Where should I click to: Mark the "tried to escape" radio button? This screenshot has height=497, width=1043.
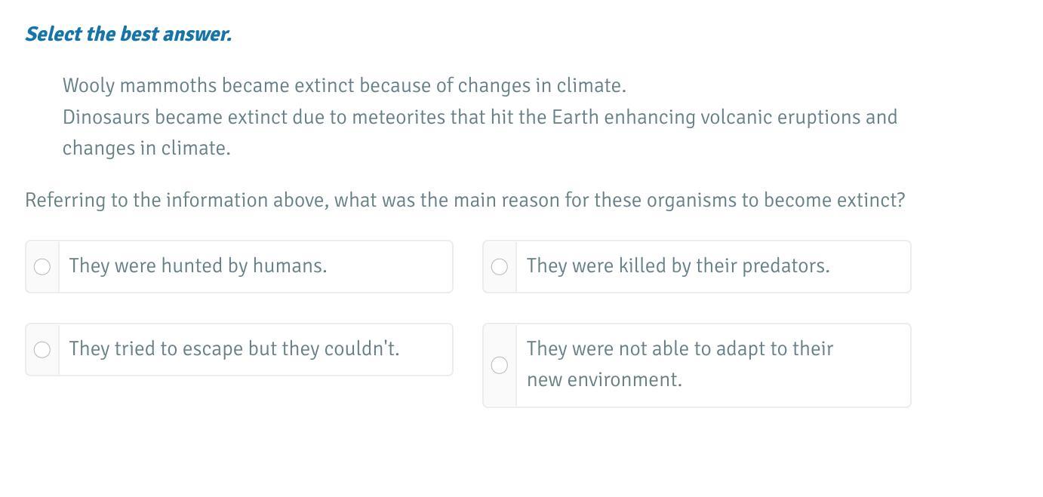point(42,350)
